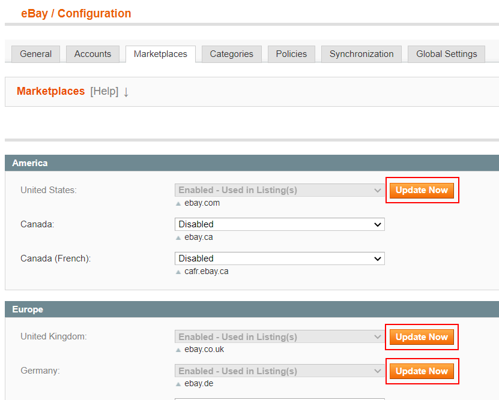Switch to the Global Settings tab
This screenshot has width=499, height=400.
[x=446, y=54]
